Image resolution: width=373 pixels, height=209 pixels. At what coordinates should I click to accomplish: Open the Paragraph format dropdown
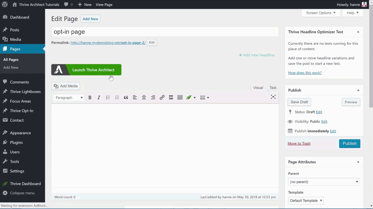coord(69,98)
